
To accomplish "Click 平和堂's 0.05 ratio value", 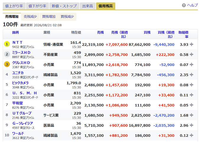I will (x=184, y=105).
